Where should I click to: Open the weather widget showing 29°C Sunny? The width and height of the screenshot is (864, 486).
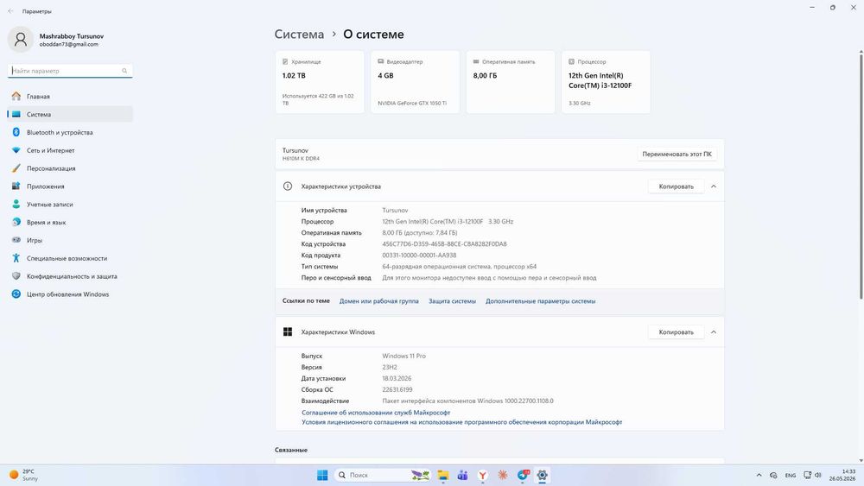pyautogui.click(x=23, y=475)
